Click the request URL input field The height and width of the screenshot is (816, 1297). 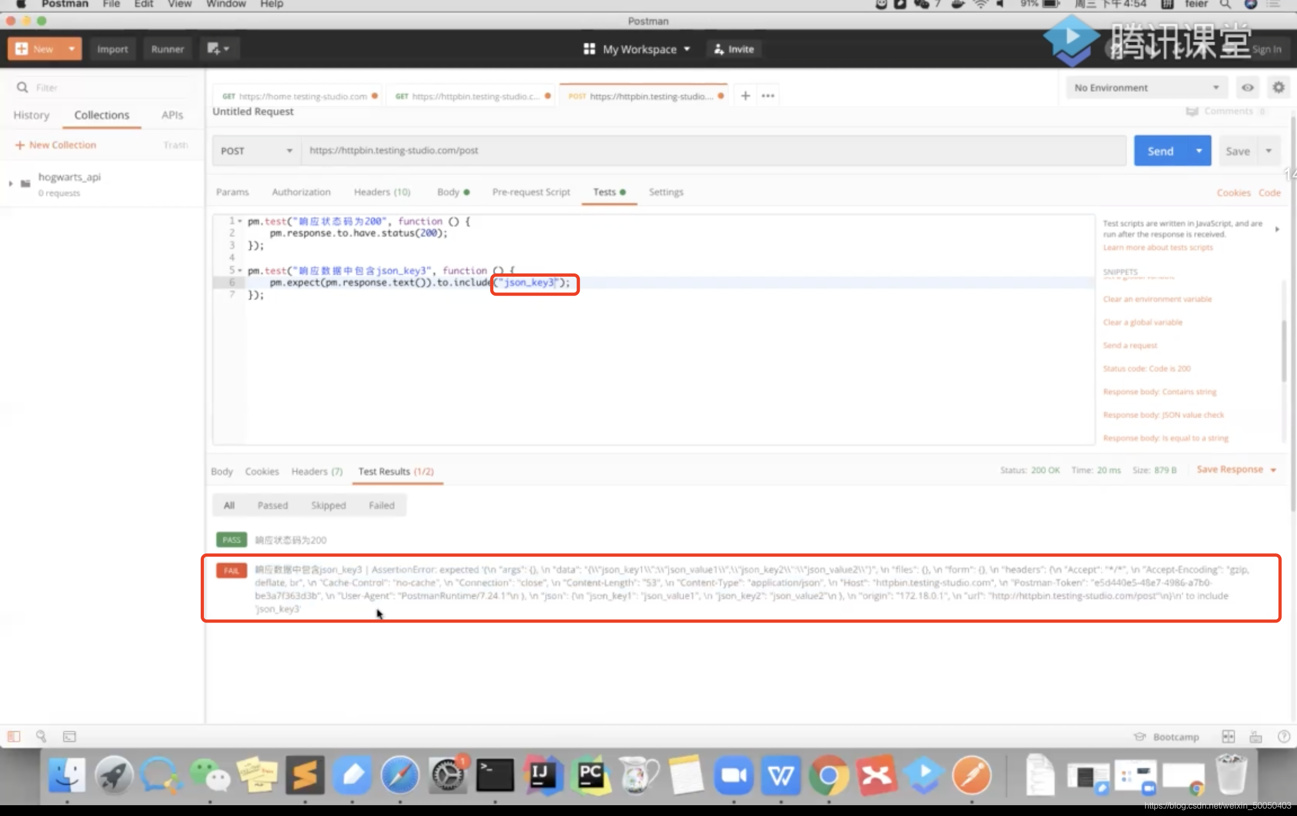703,151
